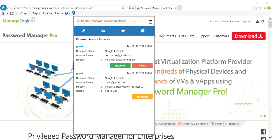Screen dimensions: 272x140
Task: Click the Read mail icon in command bar
Action: (20, 13)
